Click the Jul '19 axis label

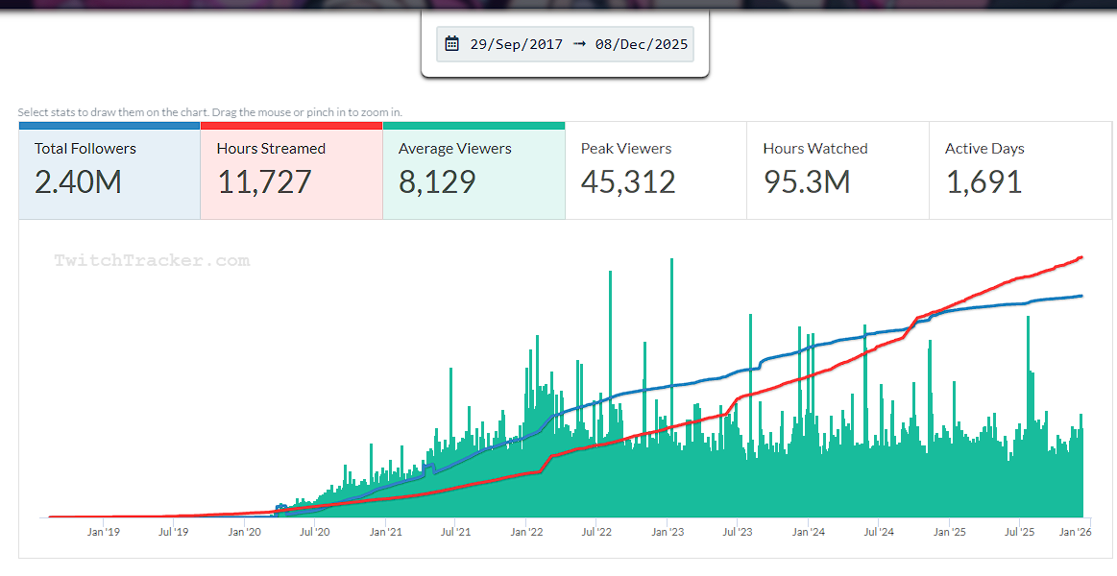(173, 532)
